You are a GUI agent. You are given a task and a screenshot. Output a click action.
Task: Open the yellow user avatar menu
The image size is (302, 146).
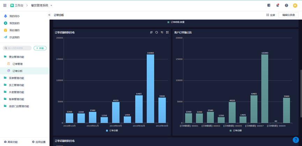(x=295, y=6)
